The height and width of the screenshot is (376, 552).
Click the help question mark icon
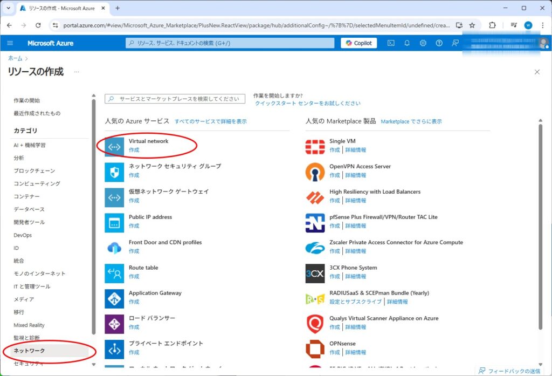(439, 43)
